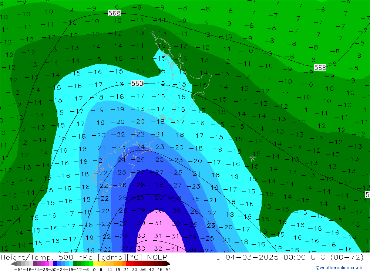Click the '-54' legend scale label

(x=18, y=270)
